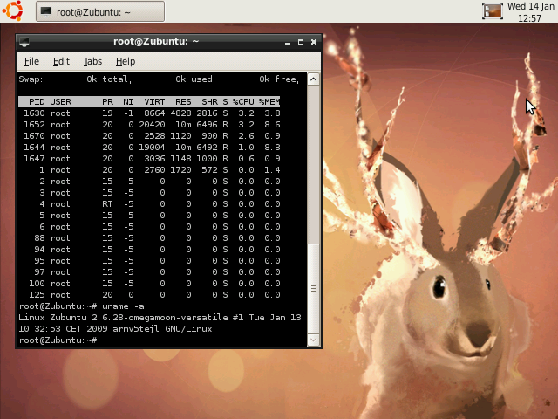Select the root@Zubuntu taskbar button
The image size is (558, 419).
(100, 11)
